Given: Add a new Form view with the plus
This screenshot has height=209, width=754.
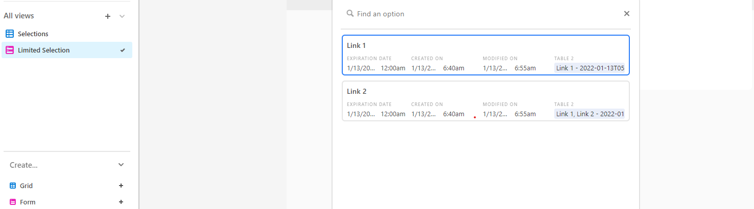Looking at the screenshot, I should [x=121, y=202].
